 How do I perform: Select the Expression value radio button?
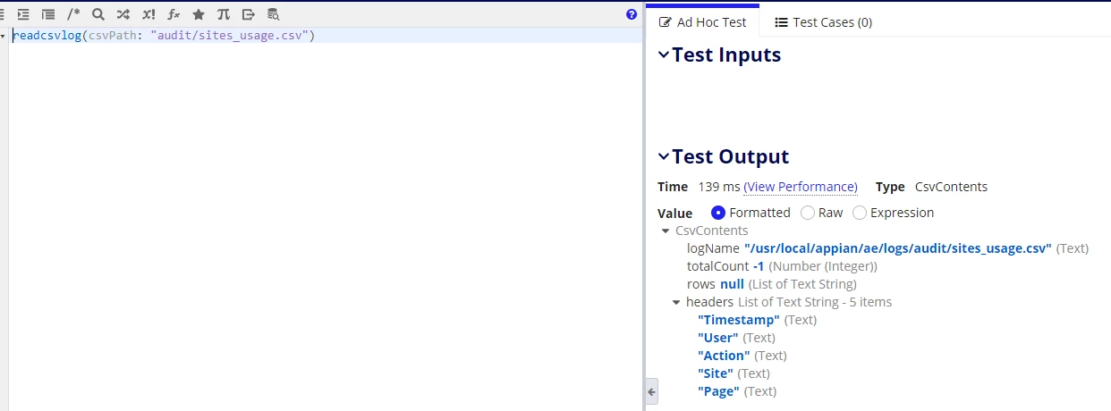(x=860, y=213)
